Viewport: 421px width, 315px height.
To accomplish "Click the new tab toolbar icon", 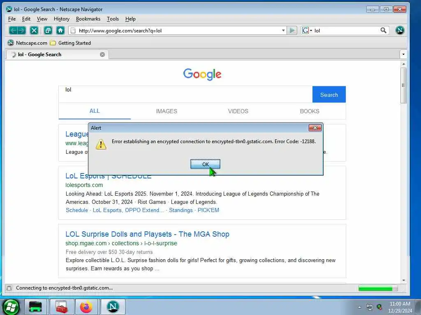I will (x=48, y=30).
